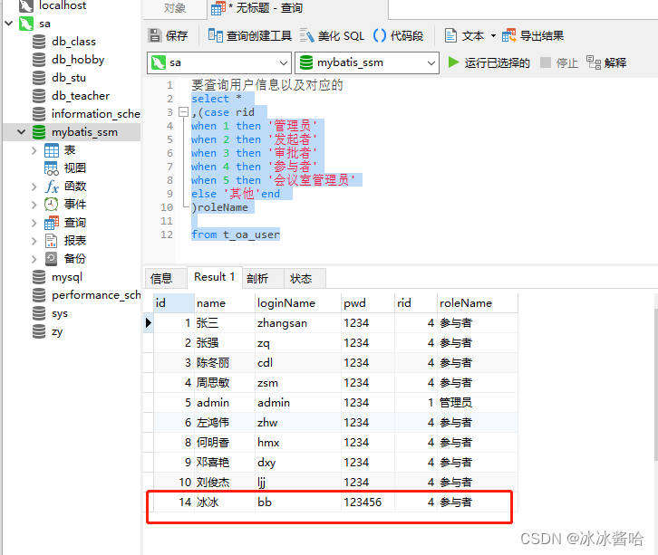
Task: Click the information_schema database icon
Action: pyautogui.click(x=39, y=114)
